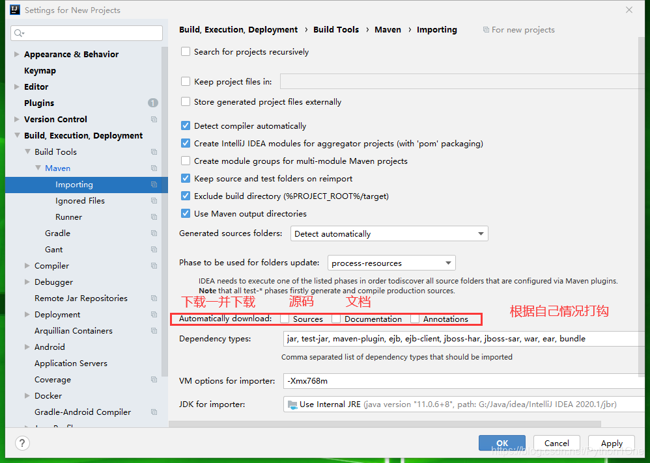Uncheck 'Detect compiler automatically'
This screenshot has height=463, width=650.
point(186,126)
